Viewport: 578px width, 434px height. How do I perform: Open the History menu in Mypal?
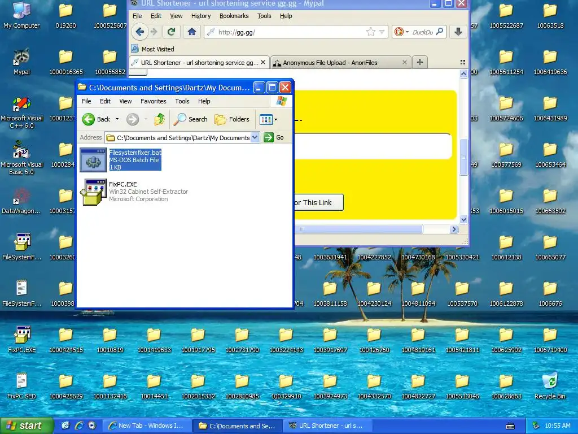click(201, 16)
